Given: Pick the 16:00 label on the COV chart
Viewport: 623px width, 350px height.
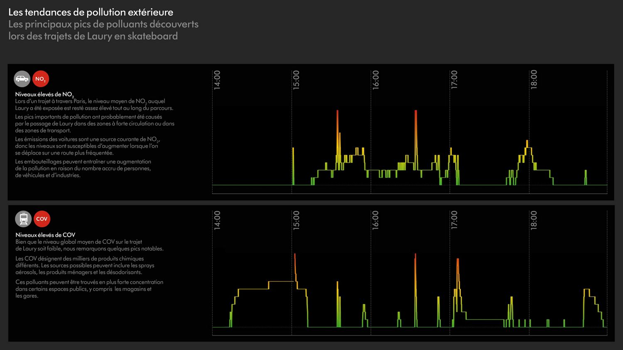Looking at the screenshot, I should tap(375, 220).
